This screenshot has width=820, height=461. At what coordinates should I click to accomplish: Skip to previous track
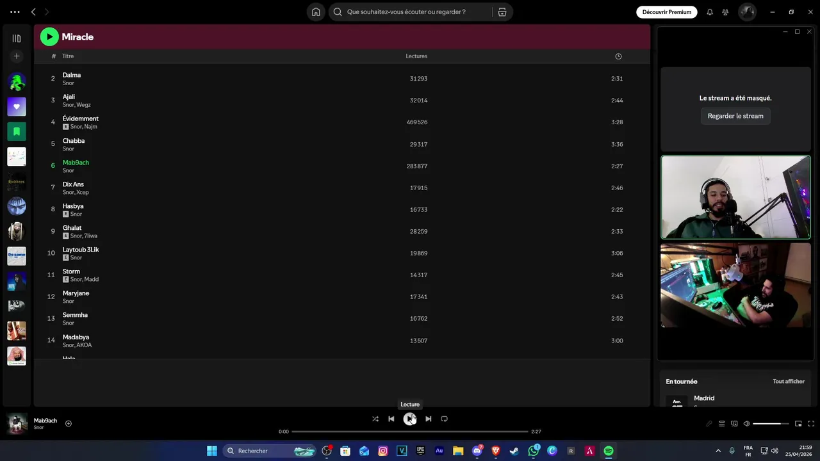coord(391,419)
